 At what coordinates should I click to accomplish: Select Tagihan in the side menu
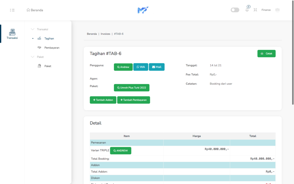(x=49, y=39)
